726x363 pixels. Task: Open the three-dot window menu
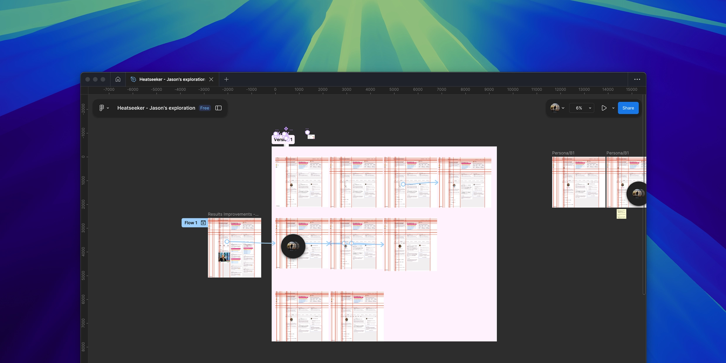(637, 79)
